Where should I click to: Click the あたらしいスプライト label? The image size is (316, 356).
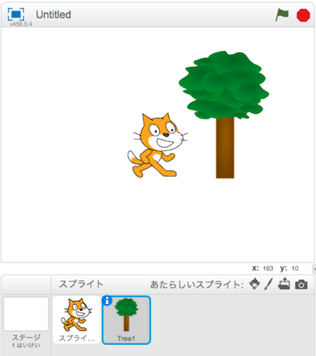197,284
